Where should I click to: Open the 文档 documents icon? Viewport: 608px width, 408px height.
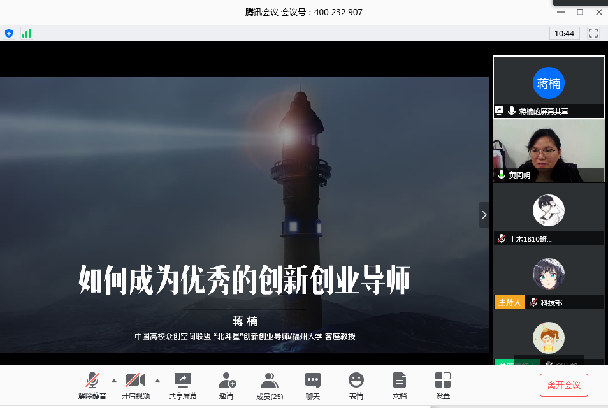(x=399, y=385)
